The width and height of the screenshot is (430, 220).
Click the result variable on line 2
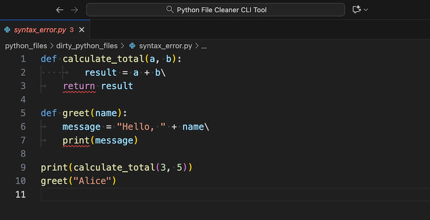(x=101, y=73)
